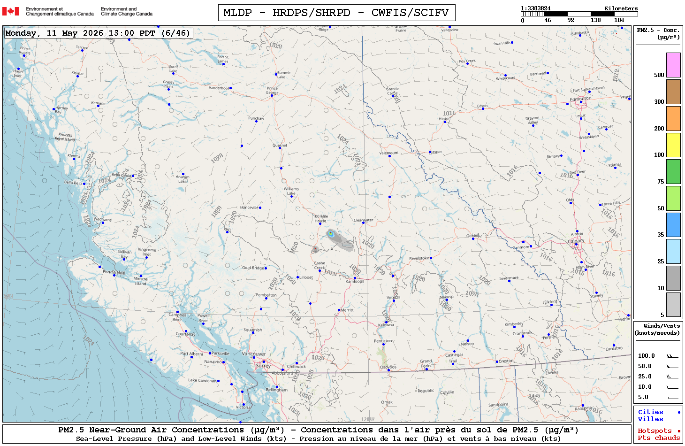Select the 300 brown legend swatch

tap(673, 92)
